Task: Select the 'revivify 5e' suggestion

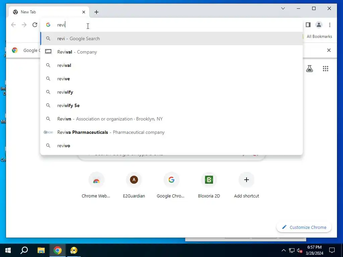Action: coord(172,105)
